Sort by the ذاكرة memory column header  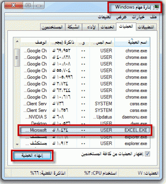tap(63, 42)
